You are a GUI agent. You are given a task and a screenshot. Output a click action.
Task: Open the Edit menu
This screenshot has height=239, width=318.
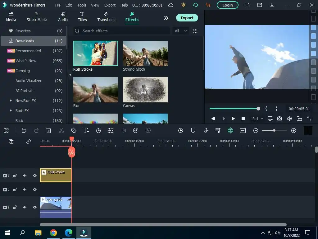click(x=69, y=5)
